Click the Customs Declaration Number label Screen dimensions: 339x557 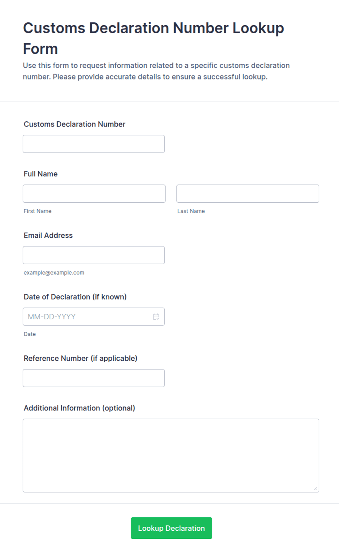(74, 124)
